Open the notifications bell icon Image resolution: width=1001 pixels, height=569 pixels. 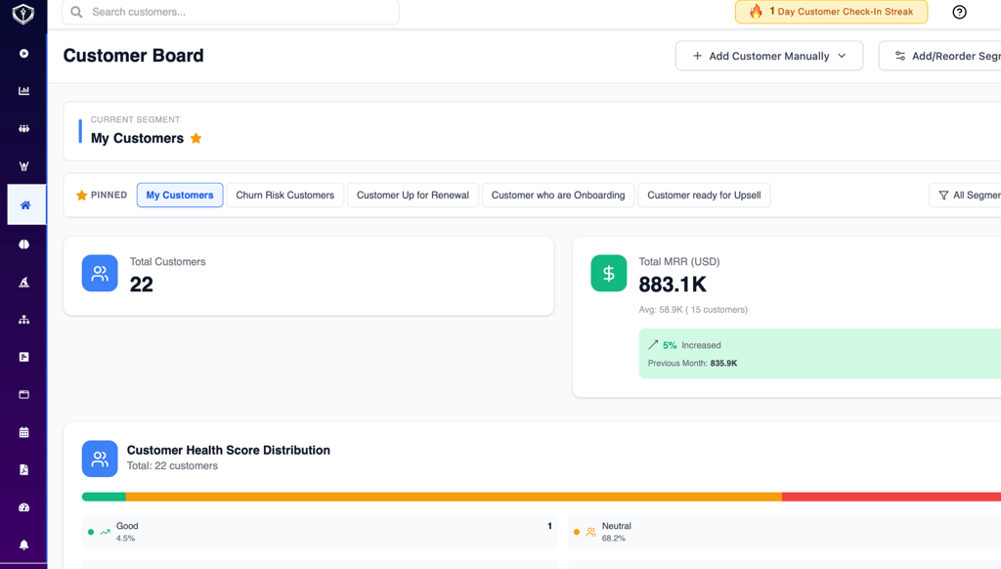pyautogui.click(x=23, y=545)
